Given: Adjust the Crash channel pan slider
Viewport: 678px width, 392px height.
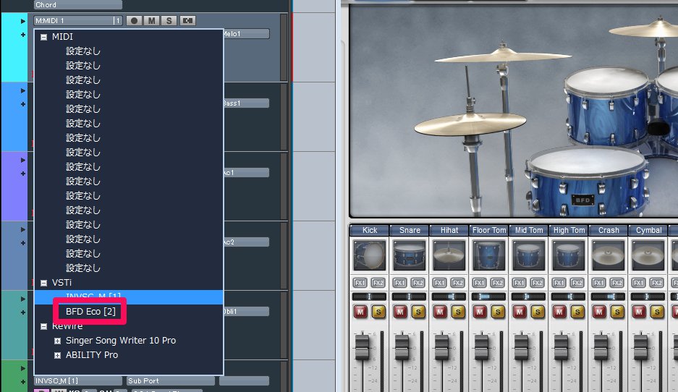Looking at the screenshot, I should 608,297.
